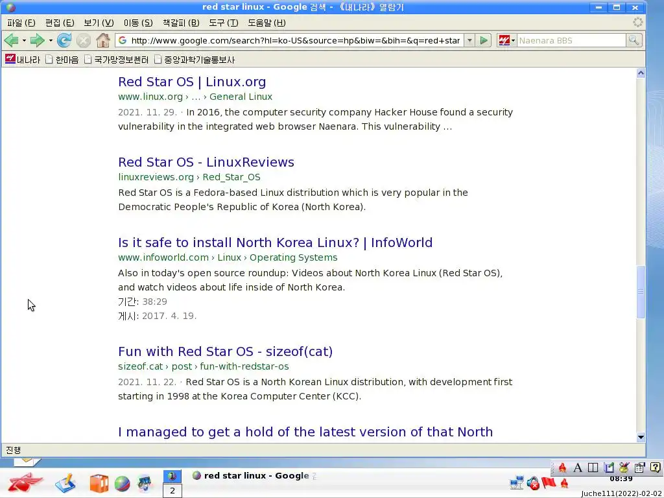Click the muted volume tray icon

pos(533,482)
